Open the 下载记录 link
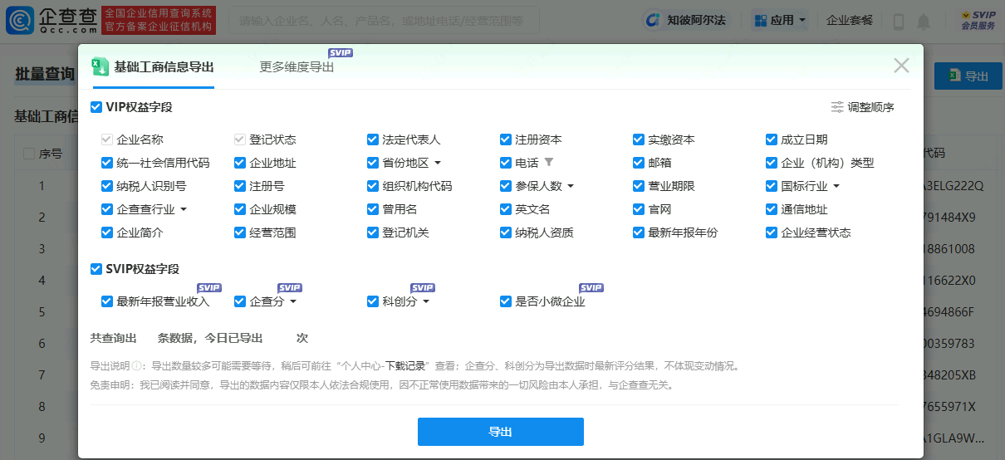The image size is (1005, 460). (406, 366)
